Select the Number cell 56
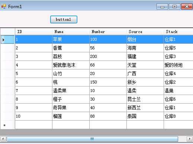This screenshot has height=144, width=193. point(108,48)
